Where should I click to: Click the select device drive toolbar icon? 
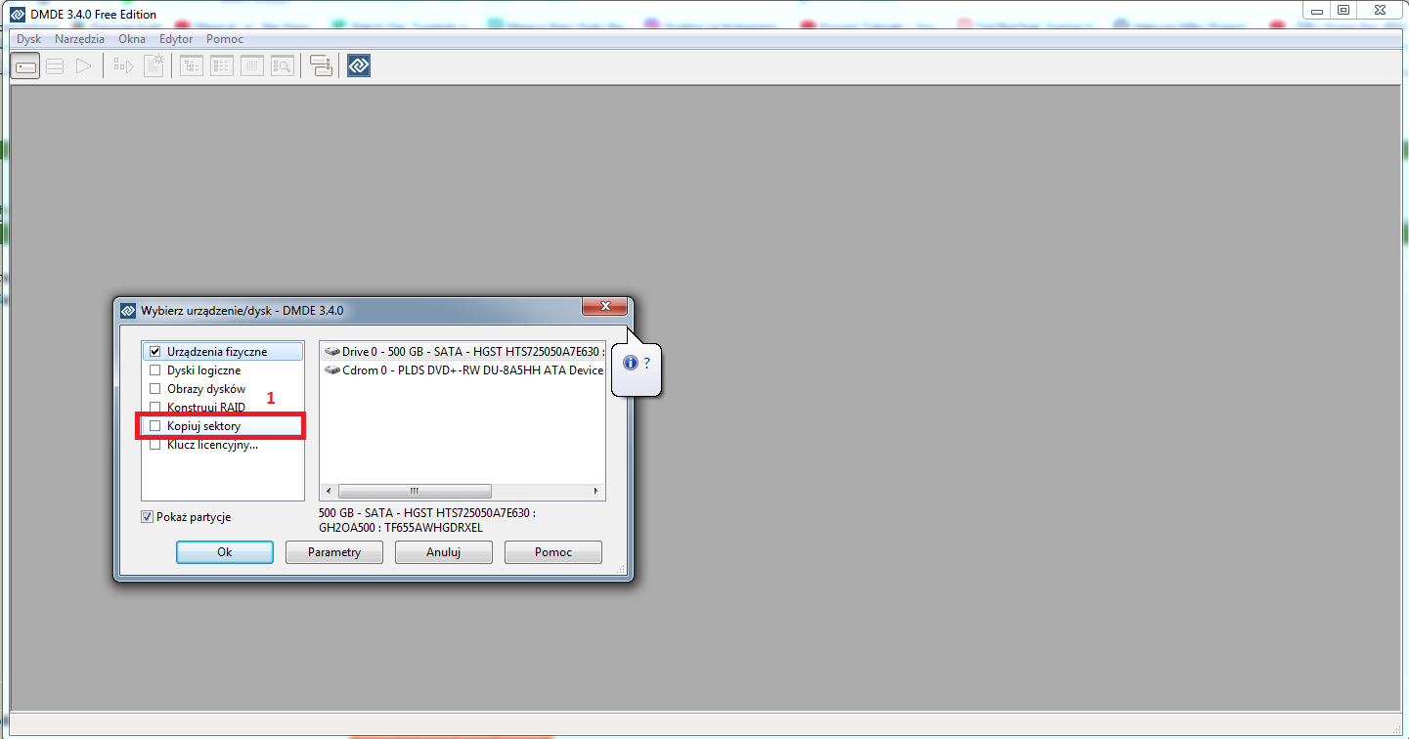(25, 66)
